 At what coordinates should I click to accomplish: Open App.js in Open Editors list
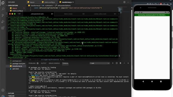[15, 8]
